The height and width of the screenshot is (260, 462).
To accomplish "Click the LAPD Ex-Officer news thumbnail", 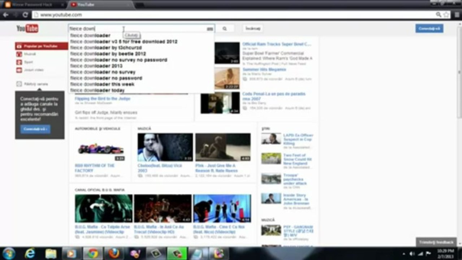I will 271,139.
